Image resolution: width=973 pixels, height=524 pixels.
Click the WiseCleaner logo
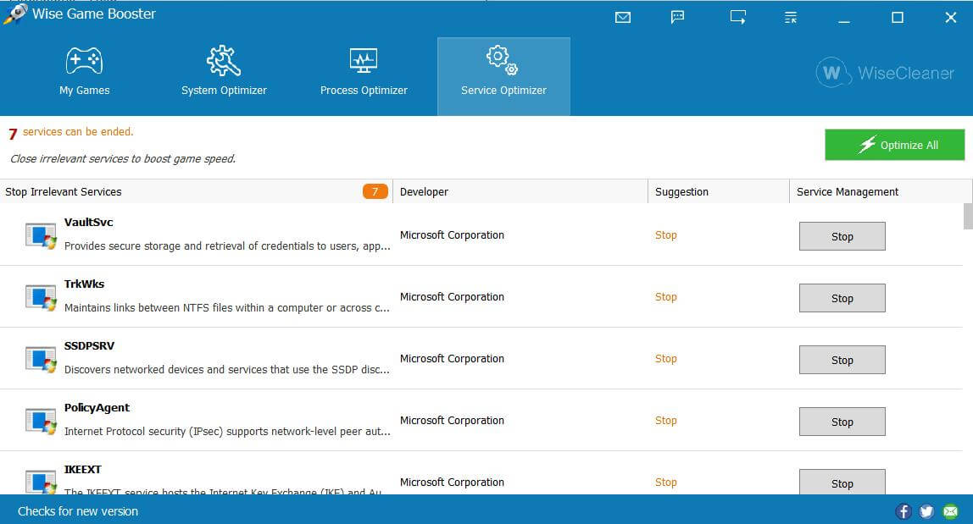pos(885,73)
